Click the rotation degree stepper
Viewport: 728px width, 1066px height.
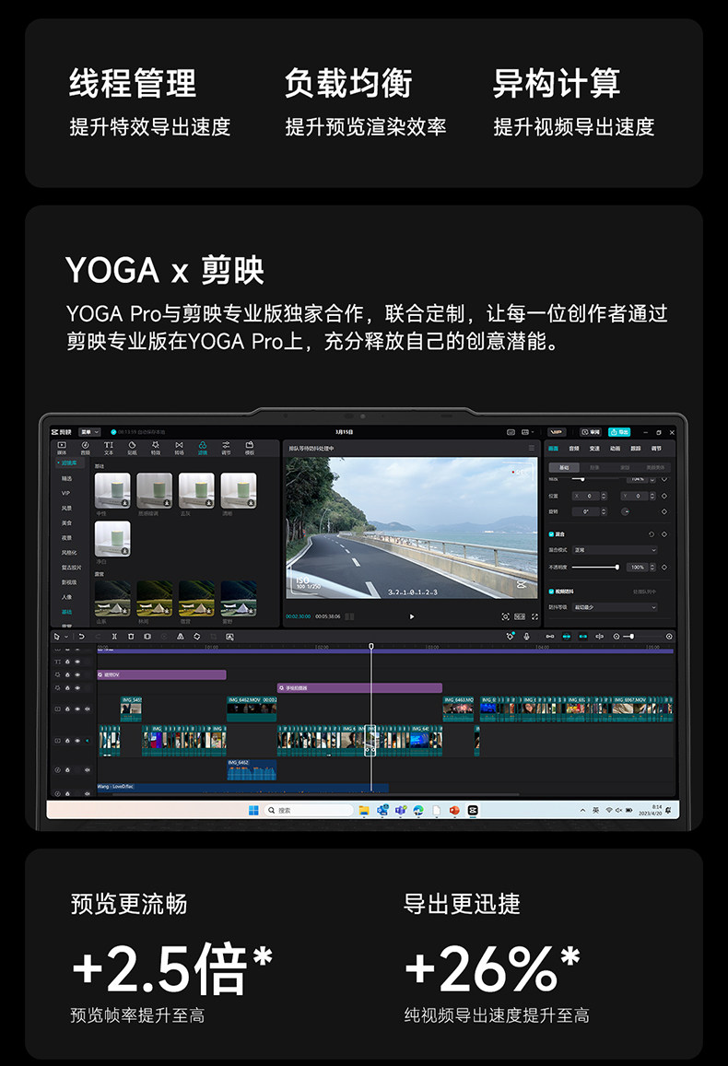point(604,511)
